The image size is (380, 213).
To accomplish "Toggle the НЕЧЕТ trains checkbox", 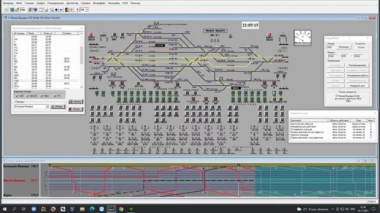I will [x=32, y=96].
